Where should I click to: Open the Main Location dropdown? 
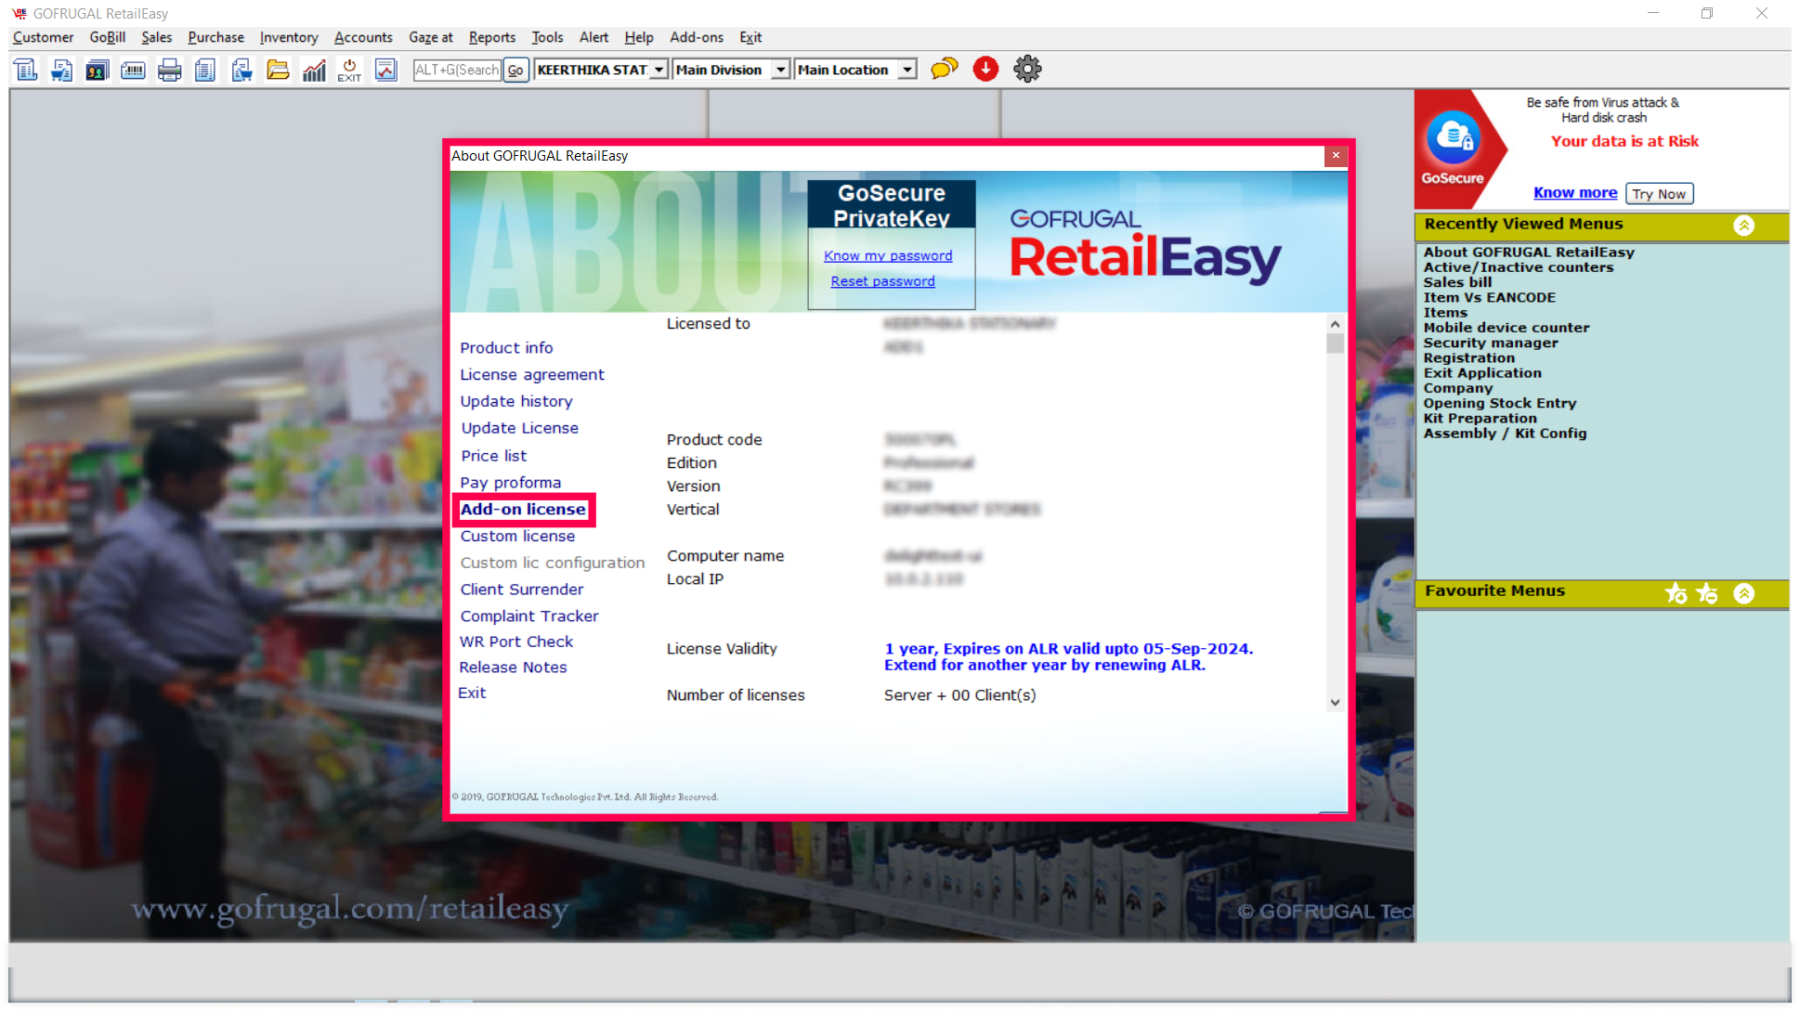coord(907,70)
